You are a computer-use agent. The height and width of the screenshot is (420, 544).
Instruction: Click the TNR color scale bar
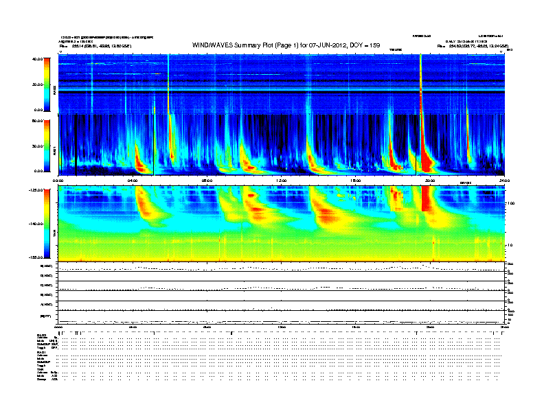[x=47, y=224]
